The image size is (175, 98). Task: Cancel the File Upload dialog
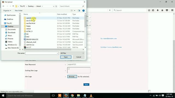click(x=78, y=57)
